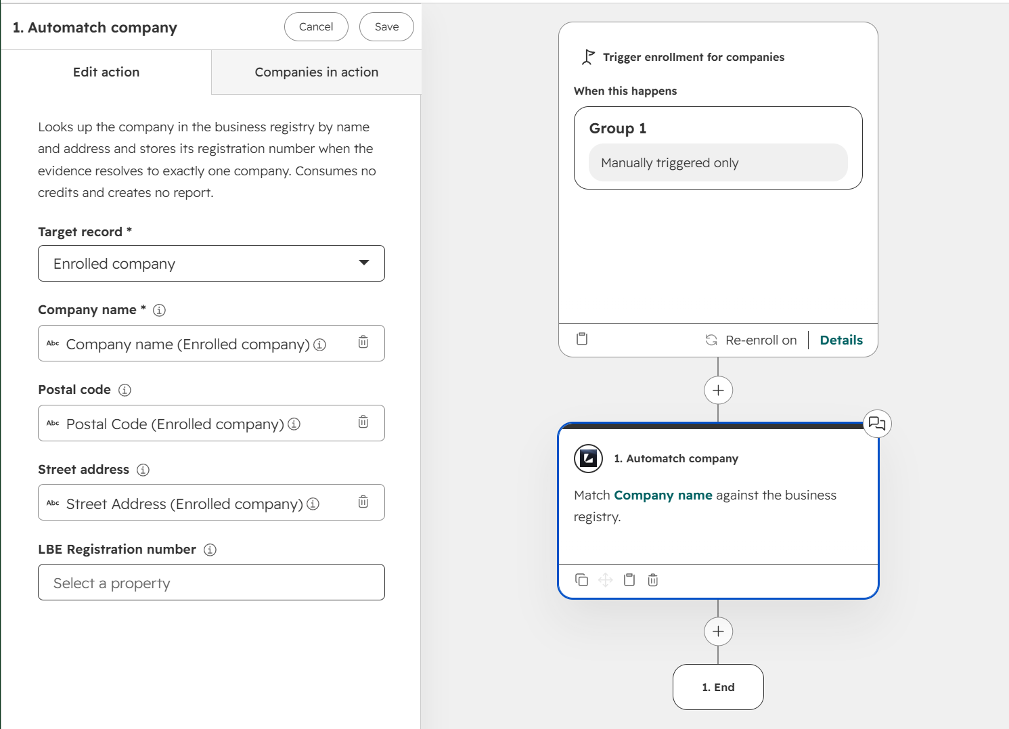The height and width of the screenshot is (729, 1009).
Task: Switch to Companies in action tab
Action: pyautogui.click(x=317, y=72)
